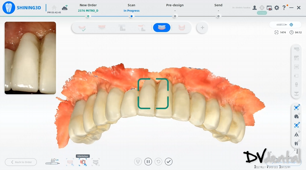306x170 pixels.
Task: Confirm scan with the checkmark button
Action: point(169,162)
